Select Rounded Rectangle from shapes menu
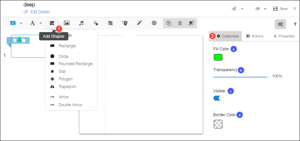This screenshot has width=300, height=141. coord(76,64)
